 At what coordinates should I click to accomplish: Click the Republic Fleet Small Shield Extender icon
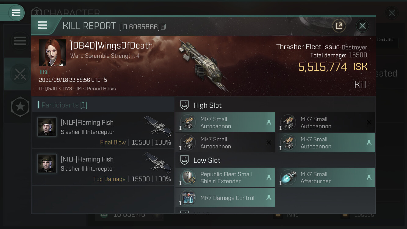point(188,178)
